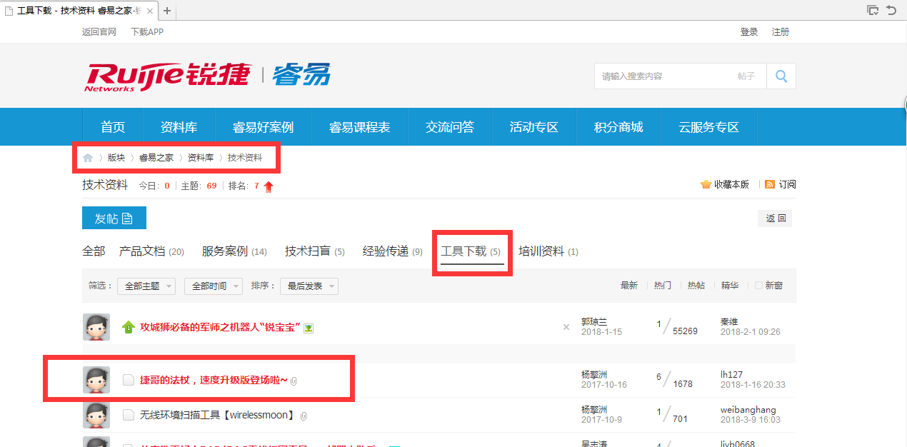The height and width of the screenshot is (447, 907).
Task: Click the Ruijie Networks logo
Action: [x=169, y=76]
